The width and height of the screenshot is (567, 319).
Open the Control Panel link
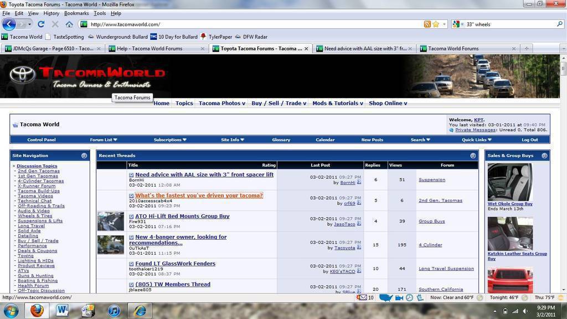(x=41, y=140)
